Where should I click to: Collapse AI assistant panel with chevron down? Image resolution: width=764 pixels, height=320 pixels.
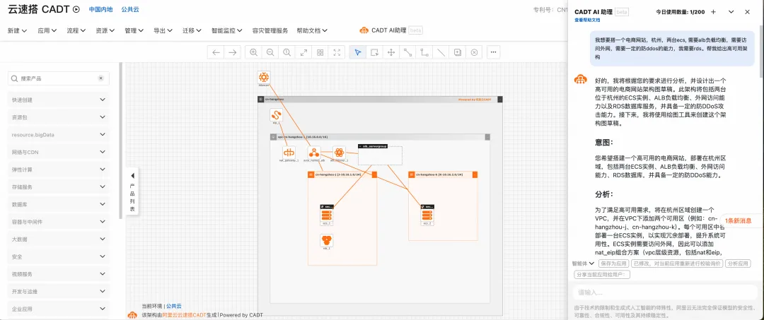[731, 12]
